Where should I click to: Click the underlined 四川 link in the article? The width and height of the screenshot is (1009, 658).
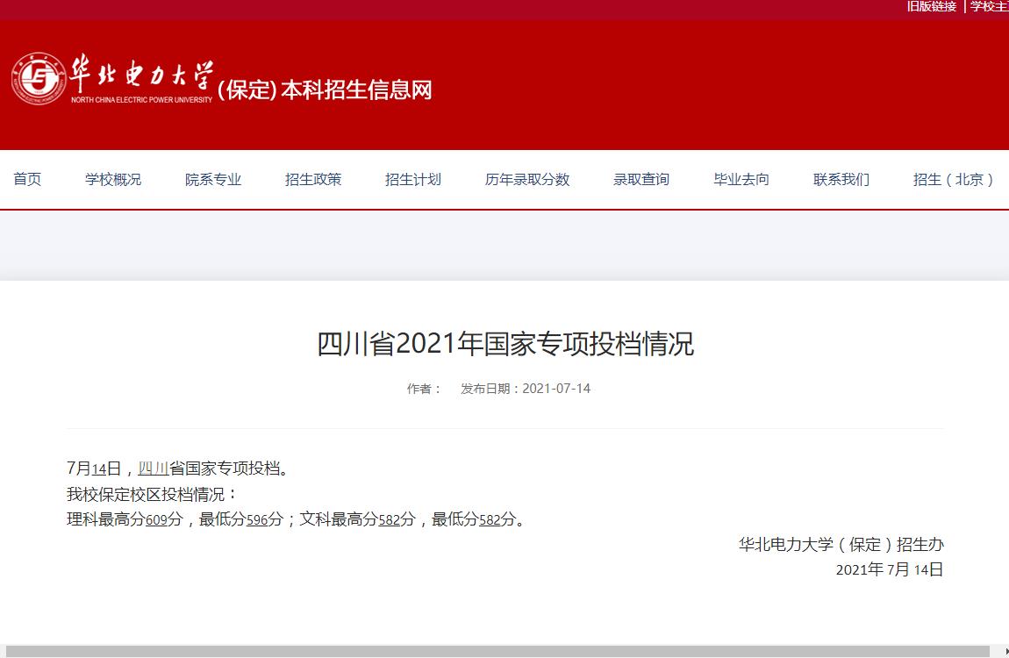(154, 468)
